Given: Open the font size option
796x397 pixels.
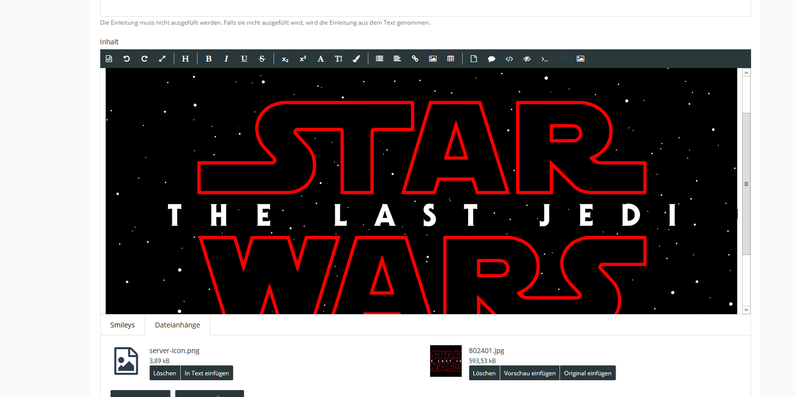Looking at the screenshot, I should click(338, 59).
